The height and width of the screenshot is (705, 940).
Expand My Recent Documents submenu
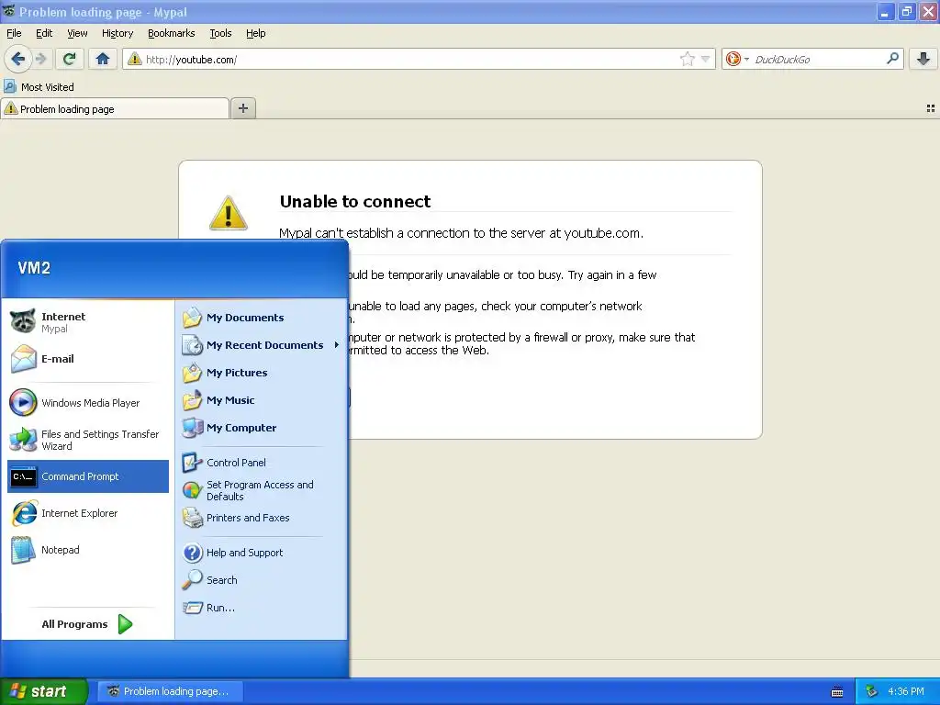point(262,345)
